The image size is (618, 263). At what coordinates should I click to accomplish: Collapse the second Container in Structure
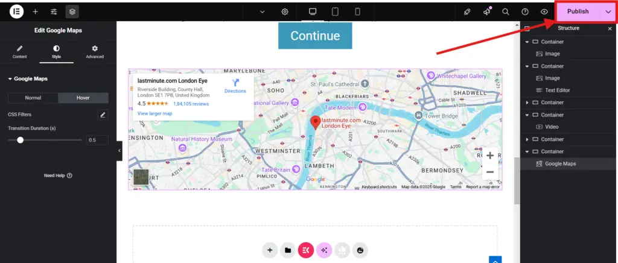click(527, 66)
